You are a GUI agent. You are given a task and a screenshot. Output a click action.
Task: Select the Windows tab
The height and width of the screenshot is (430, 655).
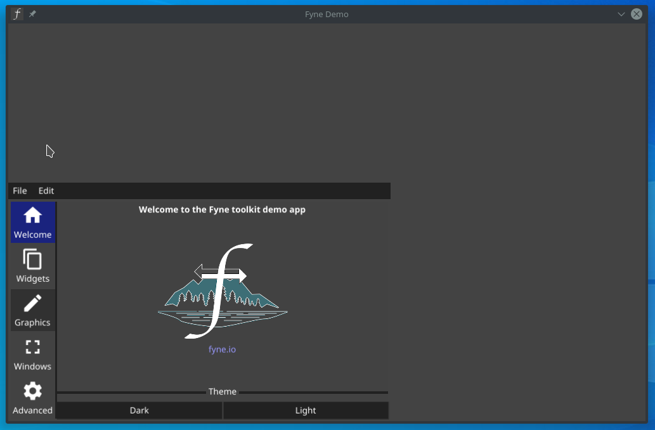coord(33,355)
